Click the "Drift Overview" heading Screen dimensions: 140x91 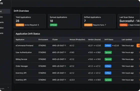click(x=21, y=11)
